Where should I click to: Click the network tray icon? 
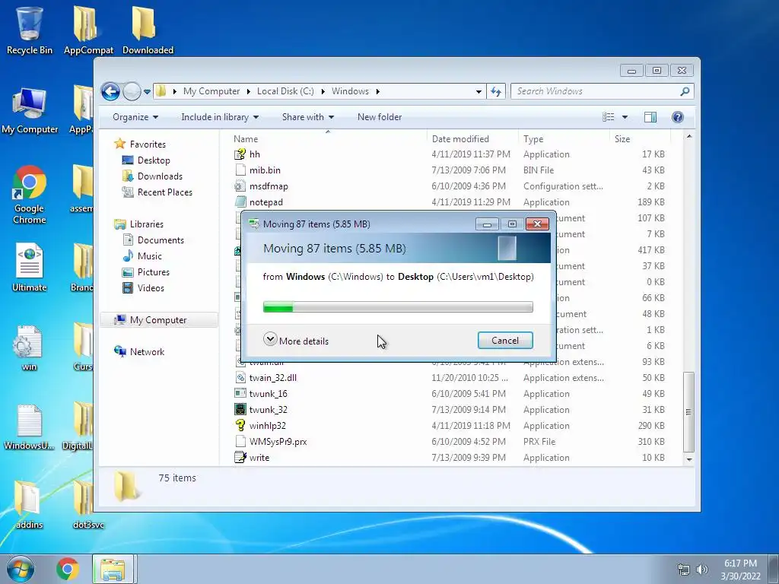coord(684,569)
